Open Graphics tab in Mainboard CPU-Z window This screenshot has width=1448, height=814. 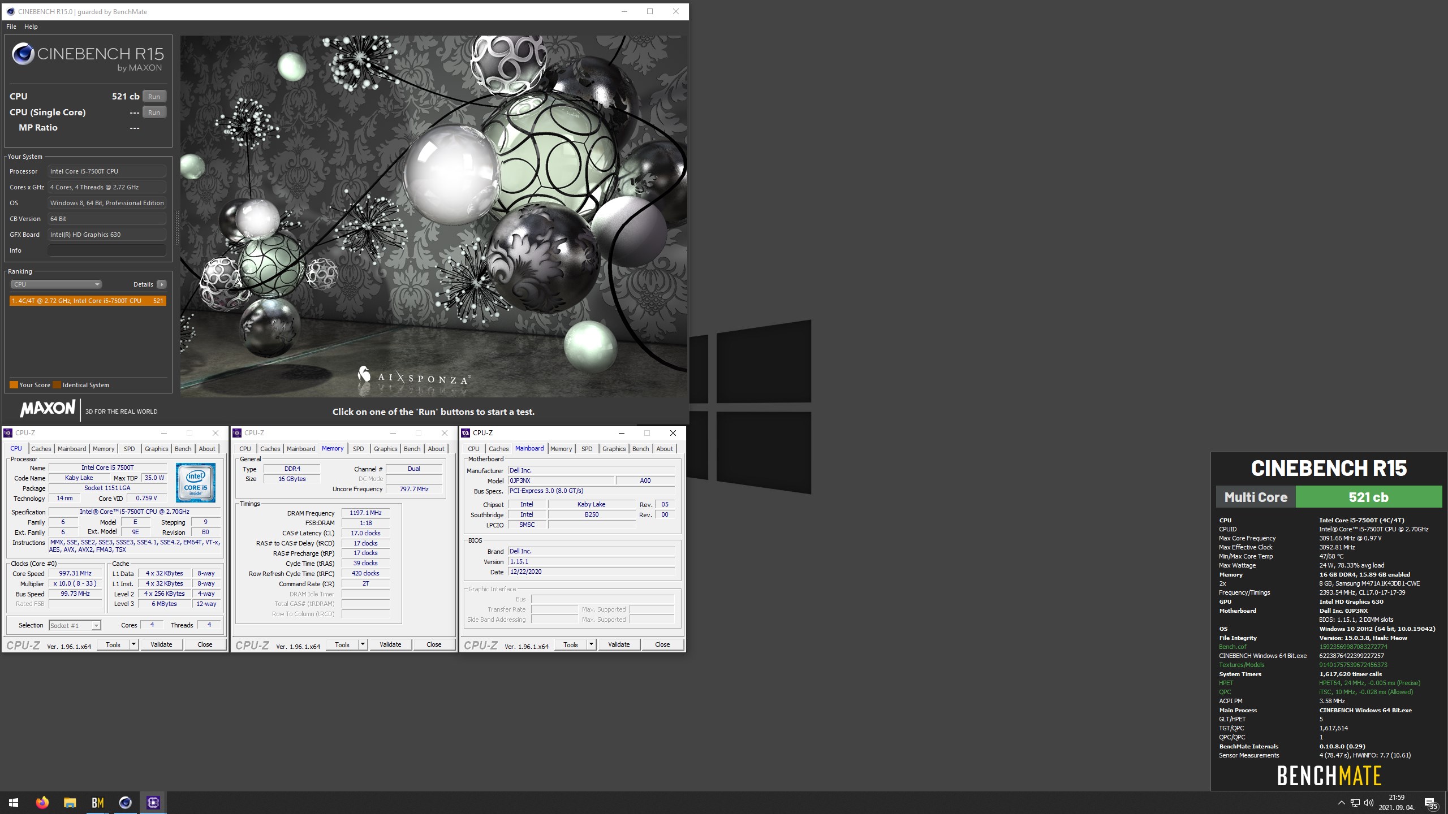click(614, 449)
